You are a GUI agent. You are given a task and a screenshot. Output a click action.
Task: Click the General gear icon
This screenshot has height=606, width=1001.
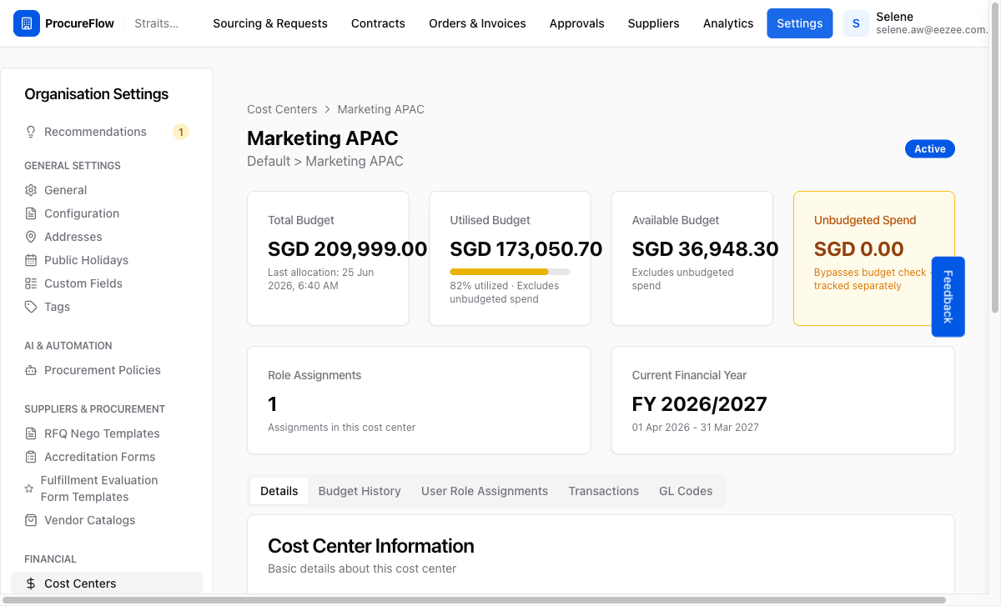31,190
